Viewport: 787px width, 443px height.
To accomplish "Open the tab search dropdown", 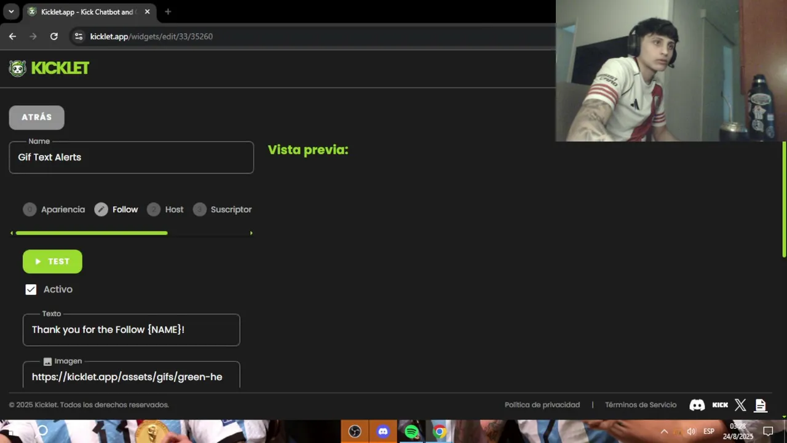I will point(11,12).
